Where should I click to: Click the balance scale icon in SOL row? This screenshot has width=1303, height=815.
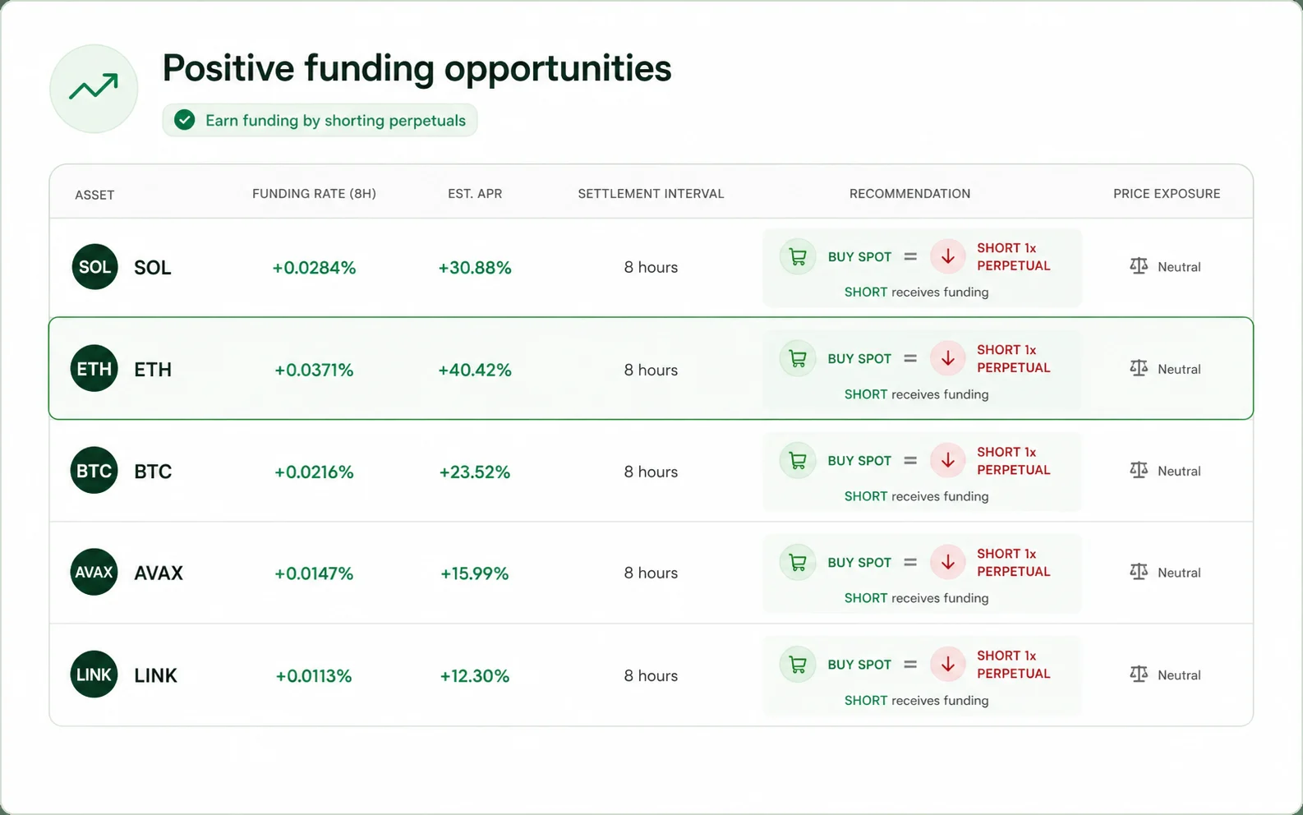point(1139,266)
